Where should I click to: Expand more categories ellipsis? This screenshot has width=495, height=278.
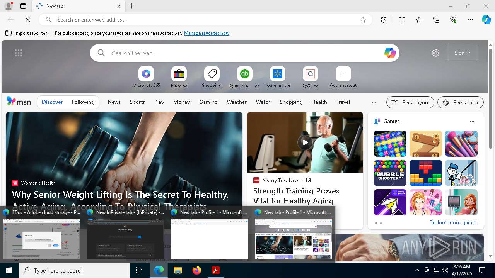pyautogui.click(x=374, y=102)
